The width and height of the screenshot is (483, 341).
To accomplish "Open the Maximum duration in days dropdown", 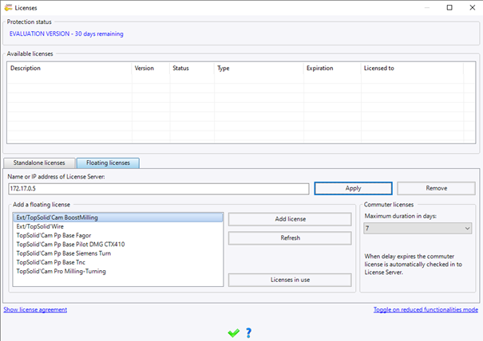I will 418,229.
